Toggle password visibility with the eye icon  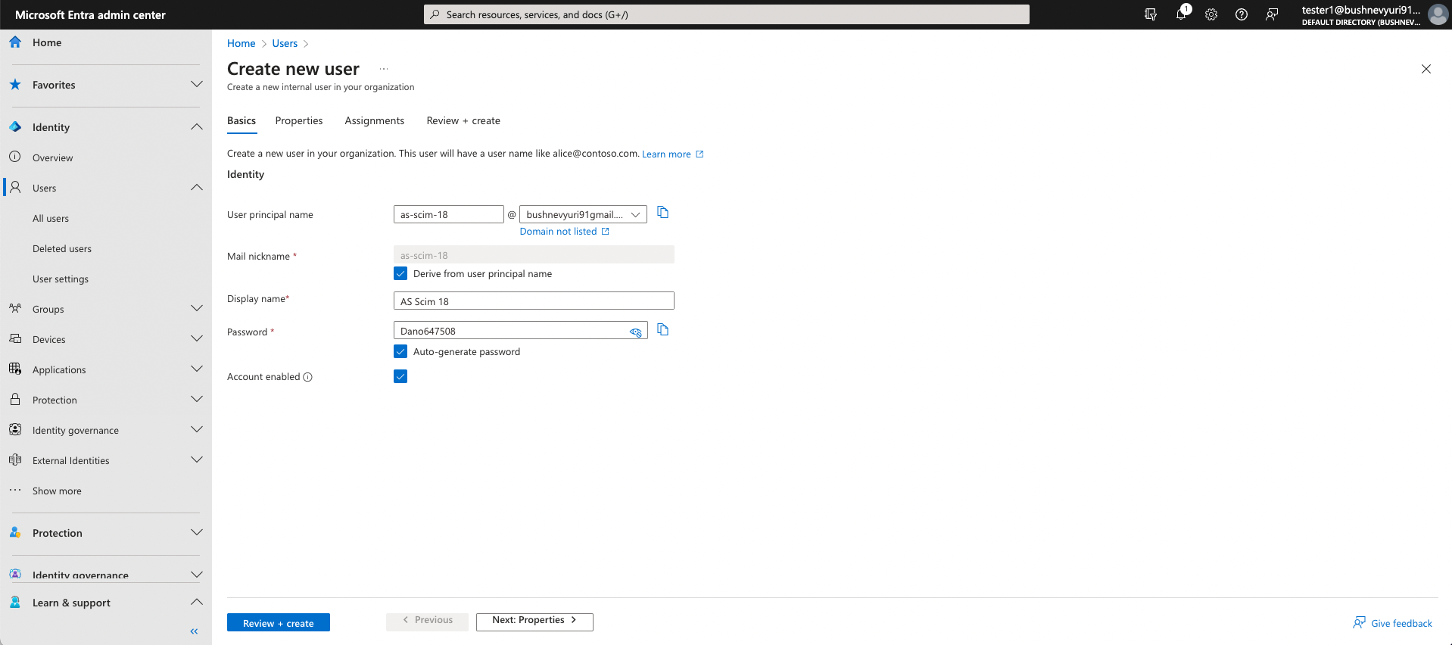pyautogui.click(x=636, y=332)
